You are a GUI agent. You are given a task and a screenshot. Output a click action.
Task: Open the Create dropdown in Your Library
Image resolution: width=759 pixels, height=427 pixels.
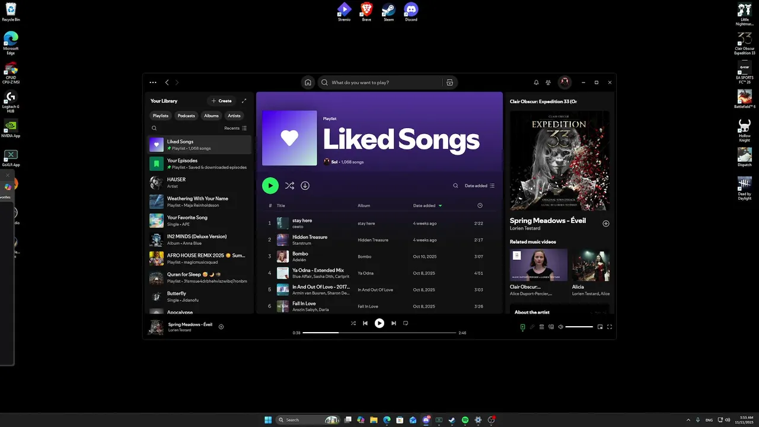[x=221, y=101]
